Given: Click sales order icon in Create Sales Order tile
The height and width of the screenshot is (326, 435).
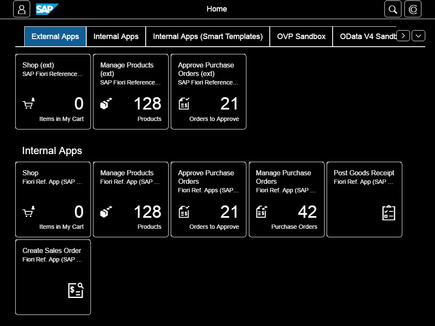Looking at the screenshot, I should [76, 290].
